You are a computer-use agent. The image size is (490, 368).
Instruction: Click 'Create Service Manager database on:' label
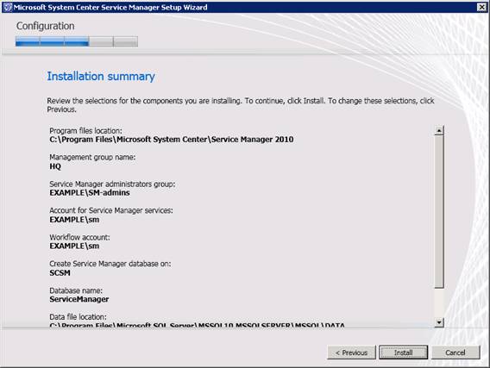110,264
